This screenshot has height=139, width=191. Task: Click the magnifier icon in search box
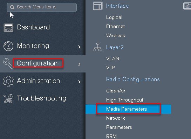point(12,7)
